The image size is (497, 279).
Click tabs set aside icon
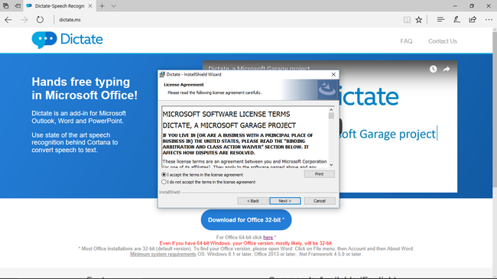5,5
